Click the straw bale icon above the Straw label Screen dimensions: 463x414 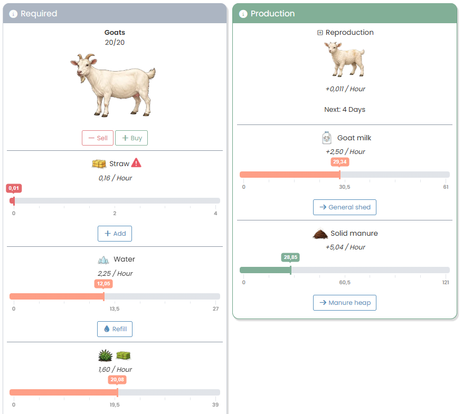tap(99, 163)
